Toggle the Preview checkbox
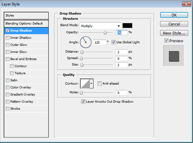This screenshot has height=143, width=193. pos(167,41)
